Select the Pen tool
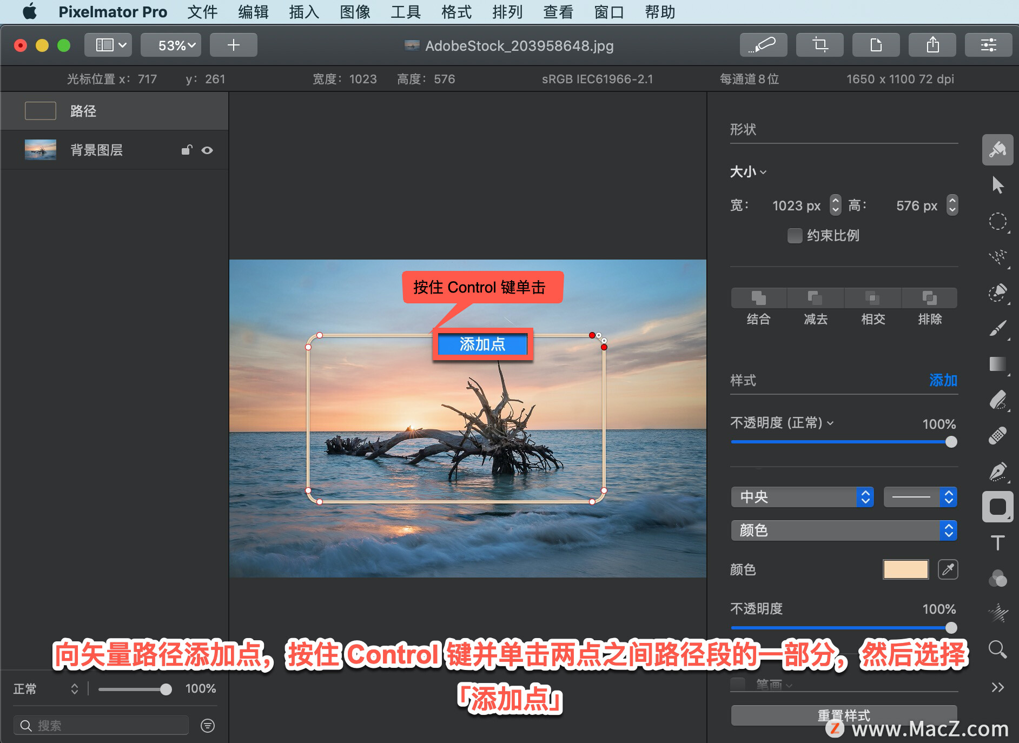 pos(997,472)
